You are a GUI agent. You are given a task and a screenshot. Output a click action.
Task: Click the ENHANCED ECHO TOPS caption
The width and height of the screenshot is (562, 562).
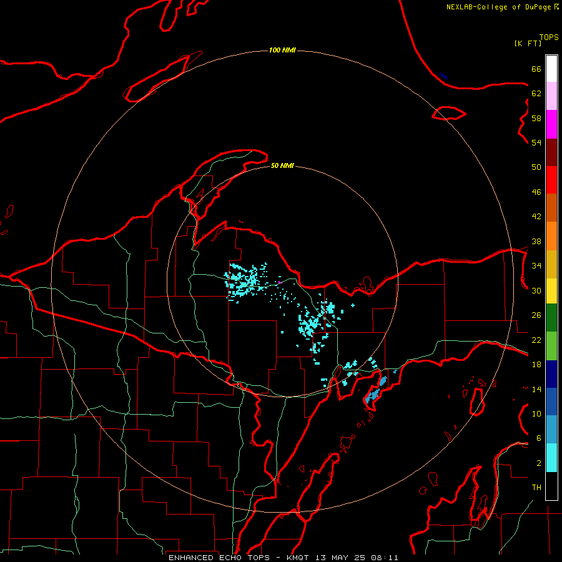(x=219, y=558)
